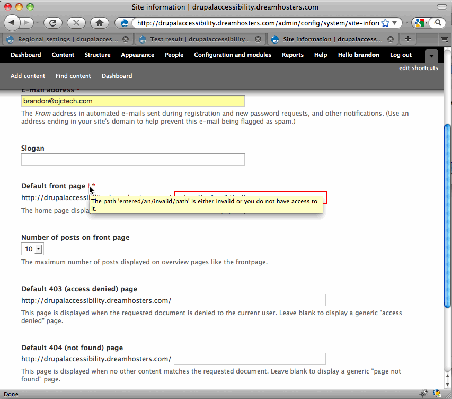Click the debug bug icon in the status bar

pos(423,394)
